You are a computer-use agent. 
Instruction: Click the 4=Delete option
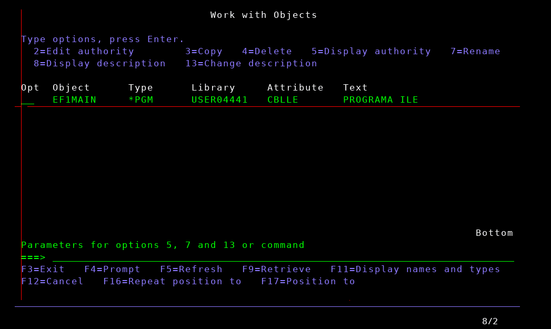(267, 51)
